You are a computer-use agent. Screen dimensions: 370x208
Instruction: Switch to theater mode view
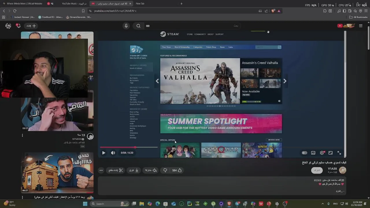point(330,153)
